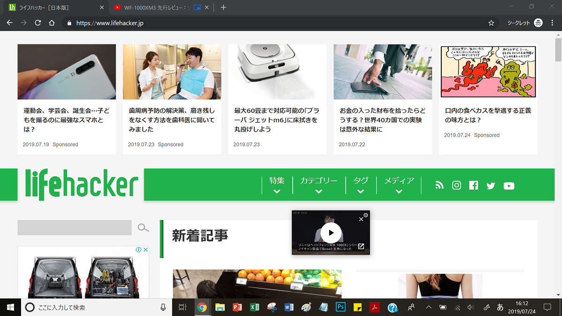Open the lifehacker RSS feed icon
The height and width of the screenshot is (316, 562).
click(439, 185)
